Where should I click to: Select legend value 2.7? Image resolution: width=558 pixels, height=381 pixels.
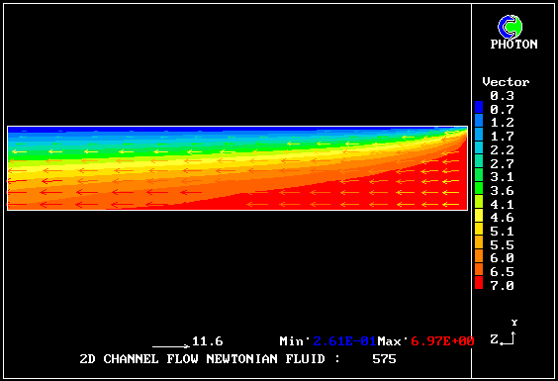pyautogui.click(x=502, y=164)
